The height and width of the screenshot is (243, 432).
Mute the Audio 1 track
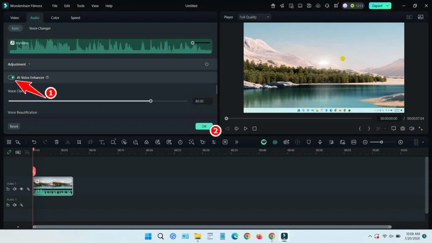click(15, 205)
